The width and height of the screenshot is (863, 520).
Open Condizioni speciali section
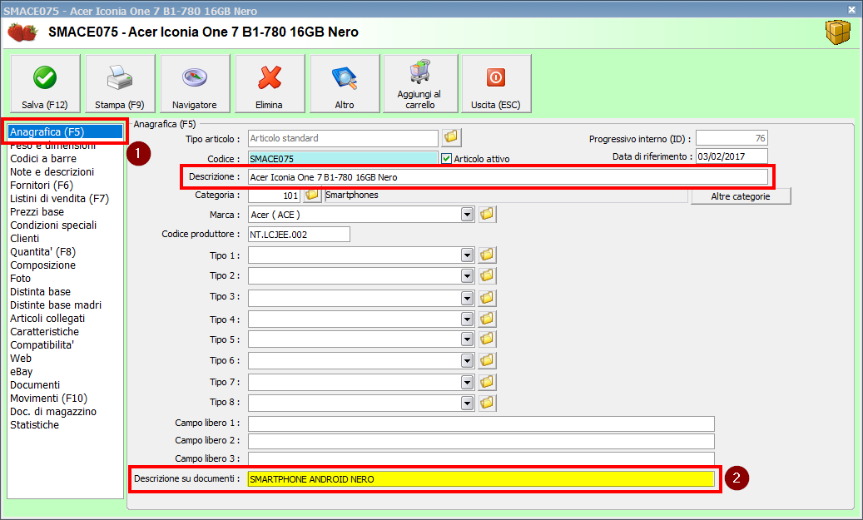53,225
